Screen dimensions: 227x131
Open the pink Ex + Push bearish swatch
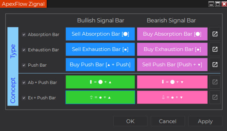coord(172,97)
